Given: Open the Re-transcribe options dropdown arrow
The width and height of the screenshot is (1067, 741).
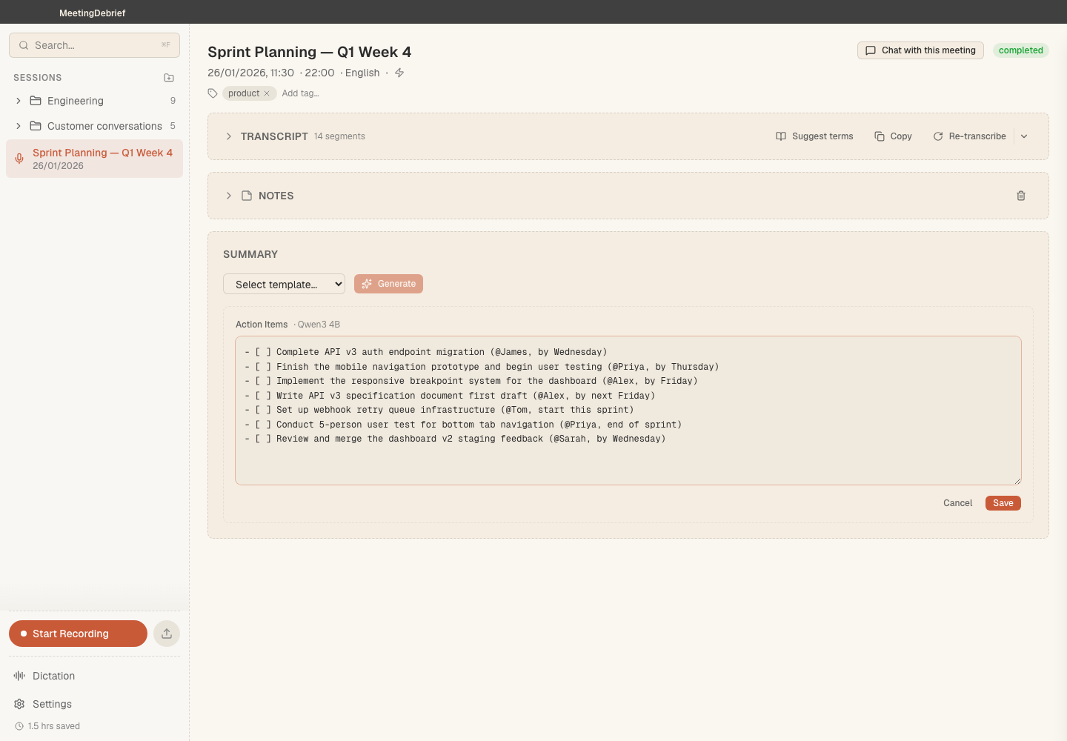Looking at the screenshot, I should [1024, 136].
